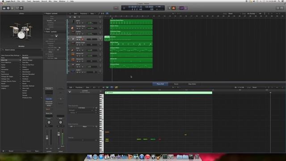This screenshot has width=286, height=161.
Task: Select Detroit Garage patch in Library
Action: coord(27,60)
